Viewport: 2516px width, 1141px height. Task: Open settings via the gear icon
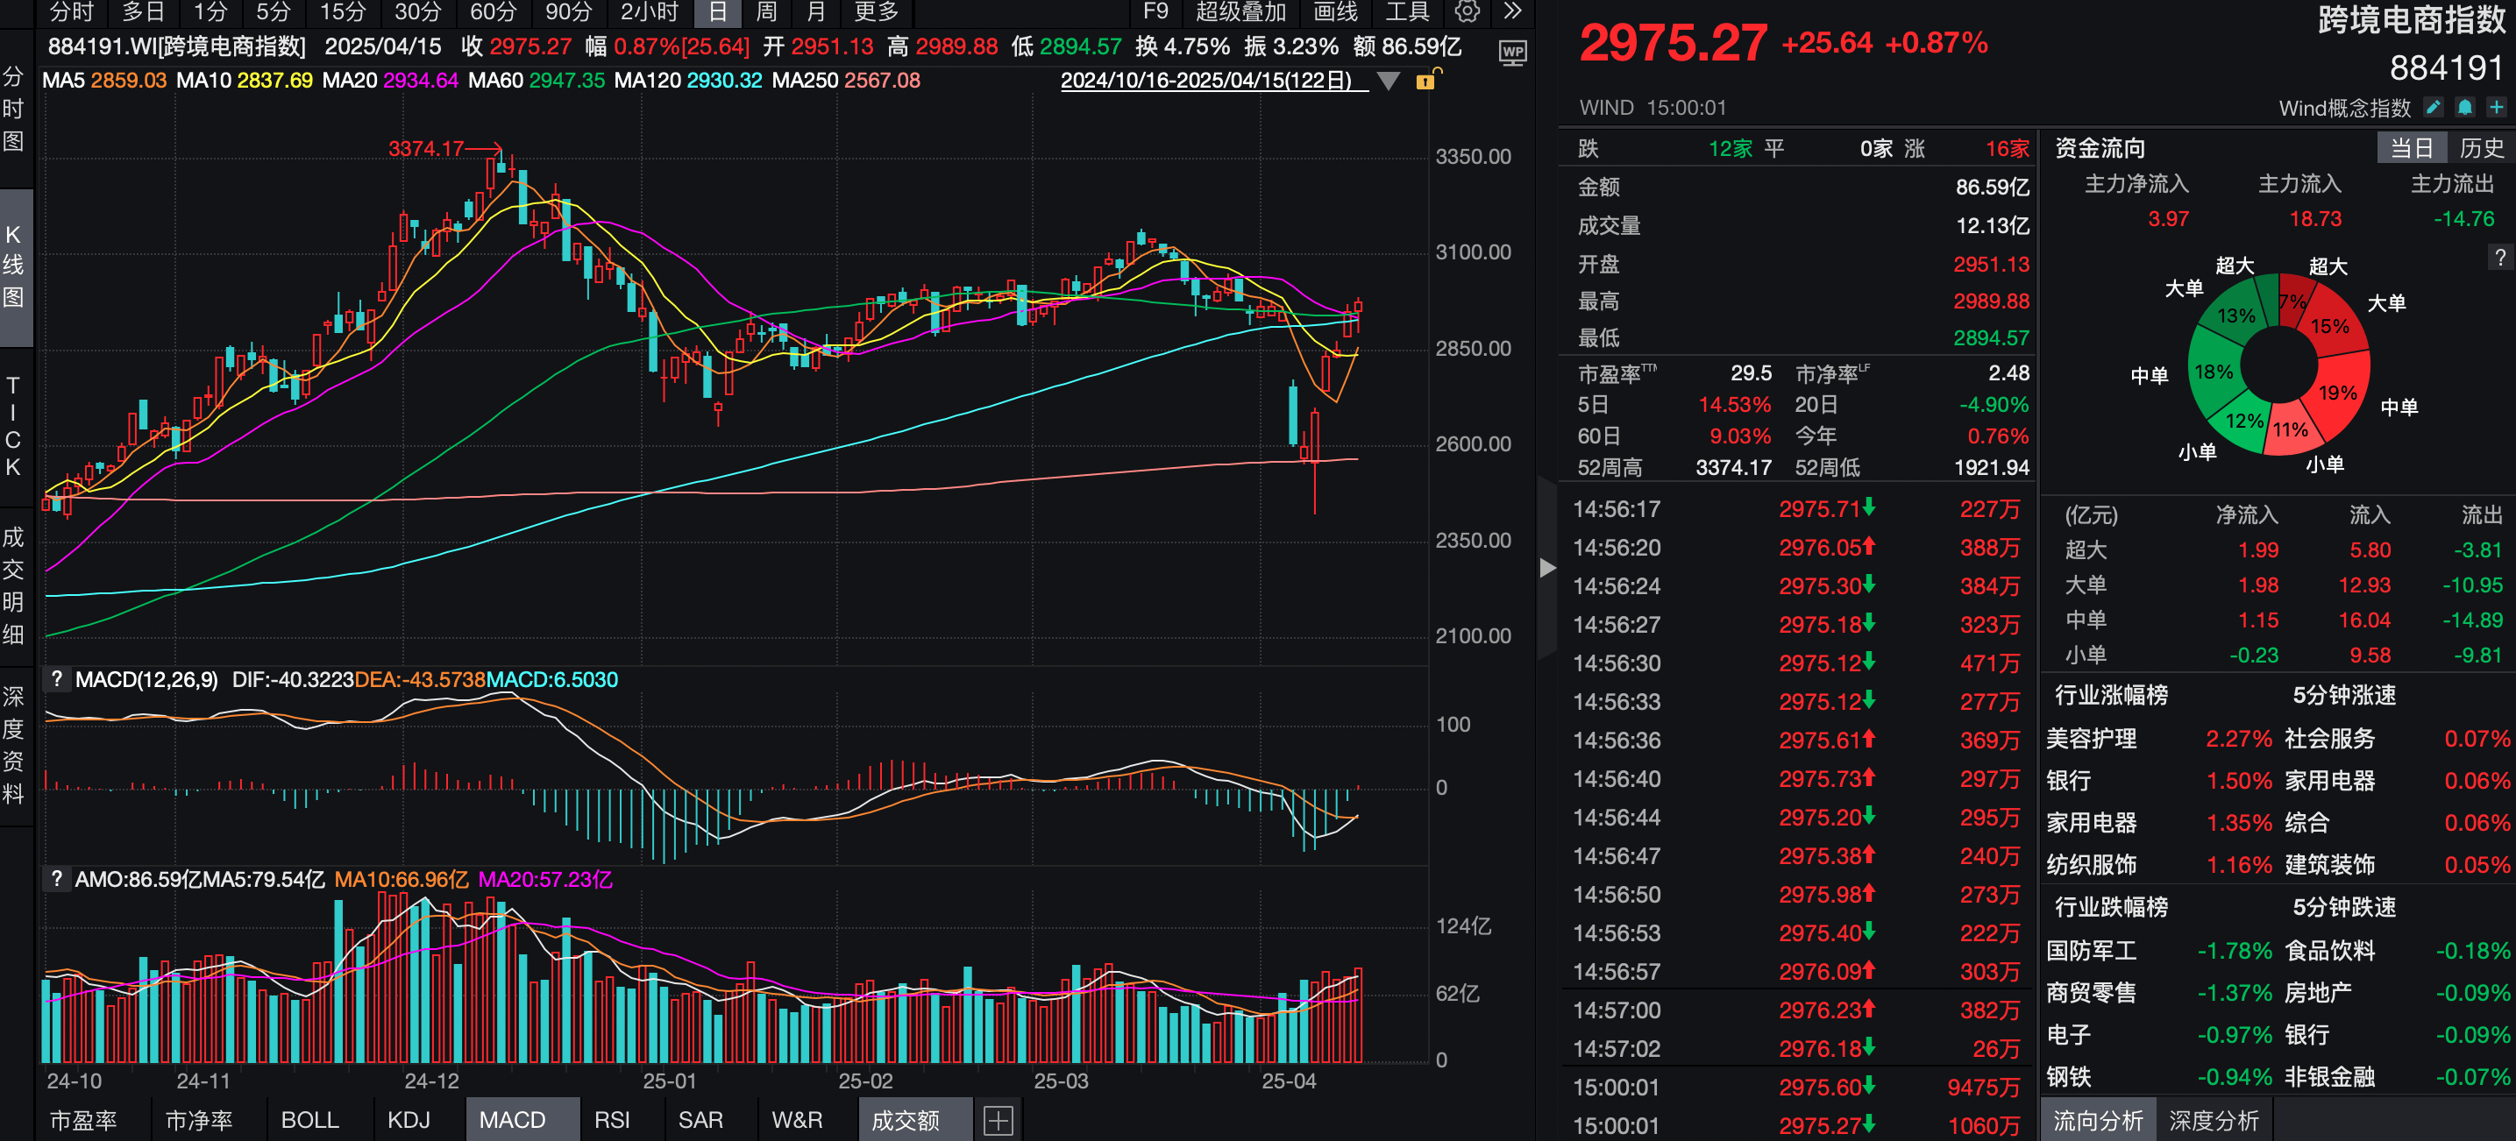click(x=1467, y=12)
